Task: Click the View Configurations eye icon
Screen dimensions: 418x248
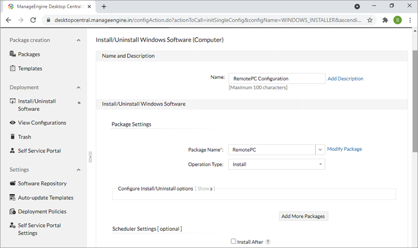Action: 13,123
